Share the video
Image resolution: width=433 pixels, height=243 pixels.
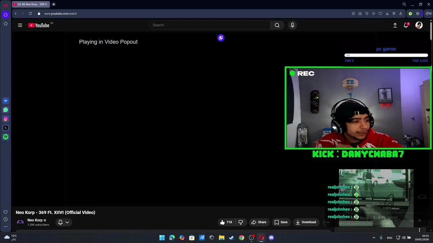(x=259, y=222)
